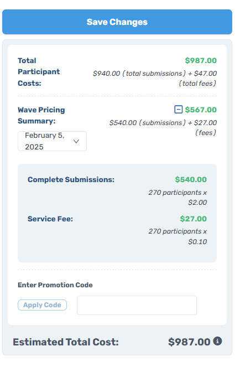Image resolution: width=235 pixels, height=367 pixels.
Task: Click the dropdown chevron arrow for wave date
Action: point(76,141)
